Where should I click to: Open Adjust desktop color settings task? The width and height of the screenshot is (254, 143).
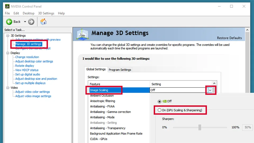(34, 61)
